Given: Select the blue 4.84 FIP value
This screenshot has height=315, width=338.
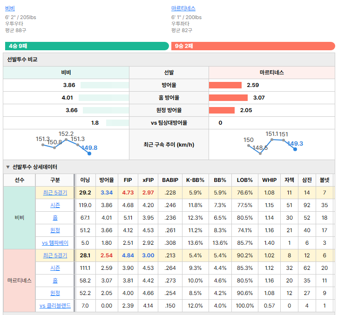Looking at the screenshot, I should (128, 255).
